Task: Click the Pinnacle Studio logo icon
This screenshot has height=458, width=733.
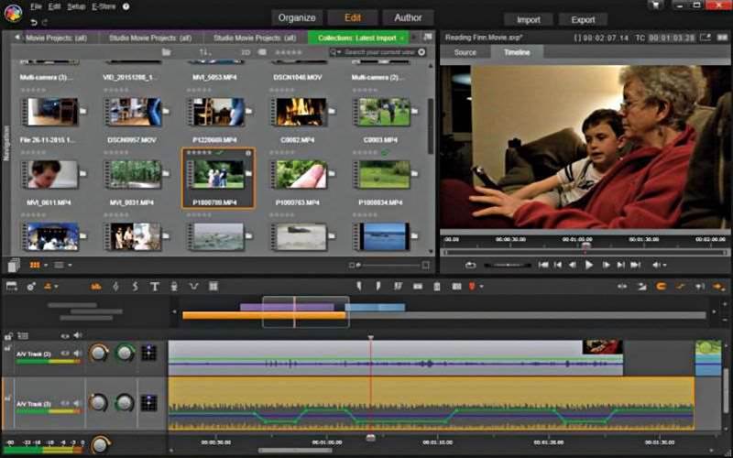Action: tap(13, 13)
